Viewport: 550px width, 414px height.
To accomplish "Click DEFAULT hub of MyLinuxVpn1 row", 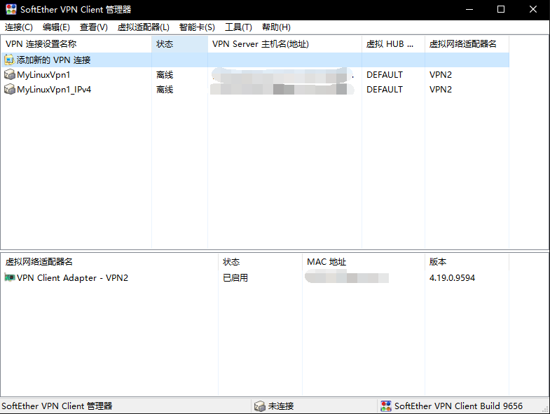I will 385,75.
